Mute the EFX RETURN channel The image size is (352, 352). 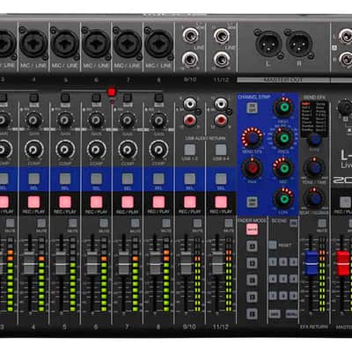322,224
